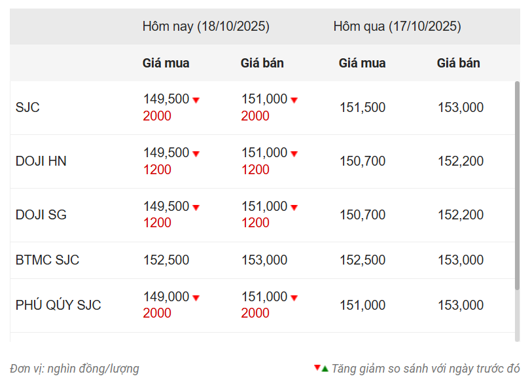Click the green up triangle in the legend
This screenshot has width=530, height=389.
325,368
